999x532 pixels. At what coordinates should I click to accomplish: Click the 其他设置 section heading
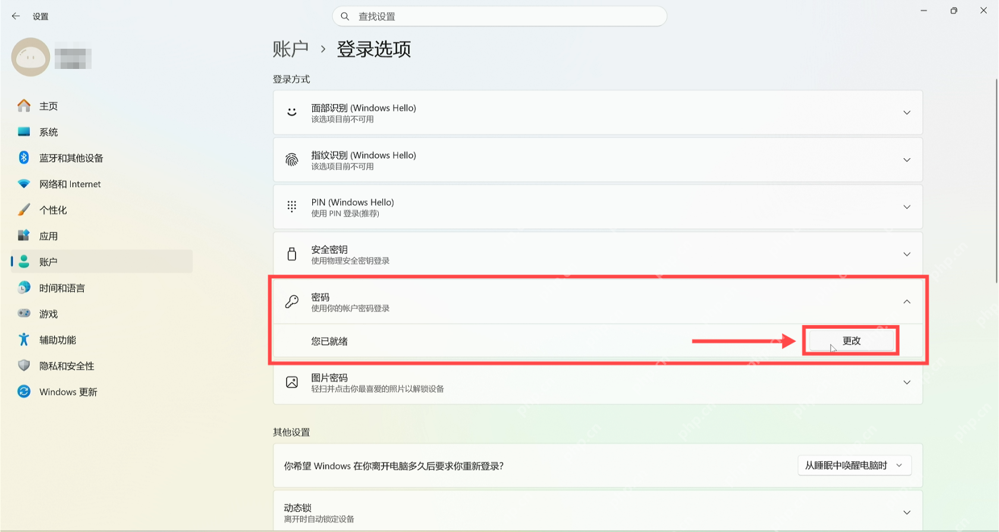click(x=291, y=432)
